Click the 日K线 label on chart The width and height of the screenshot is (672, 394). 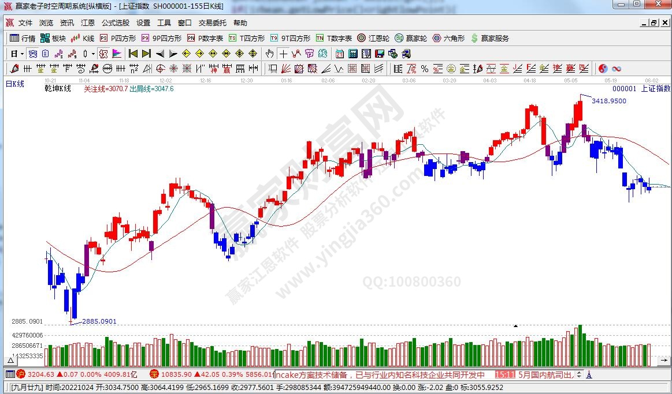click(x=15, y=84)
